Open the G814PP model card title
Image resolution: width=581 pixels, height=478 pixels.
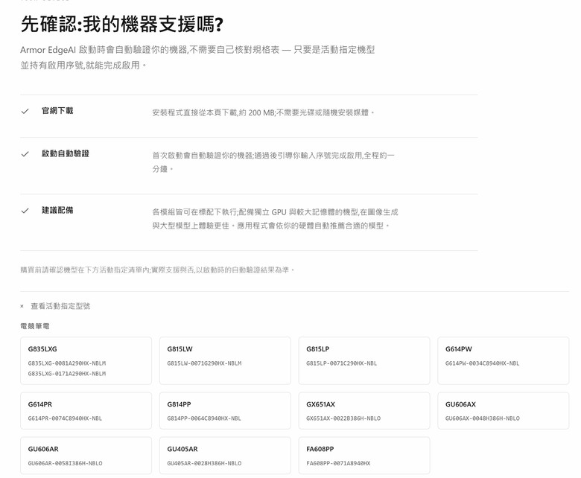click(179, 404)
